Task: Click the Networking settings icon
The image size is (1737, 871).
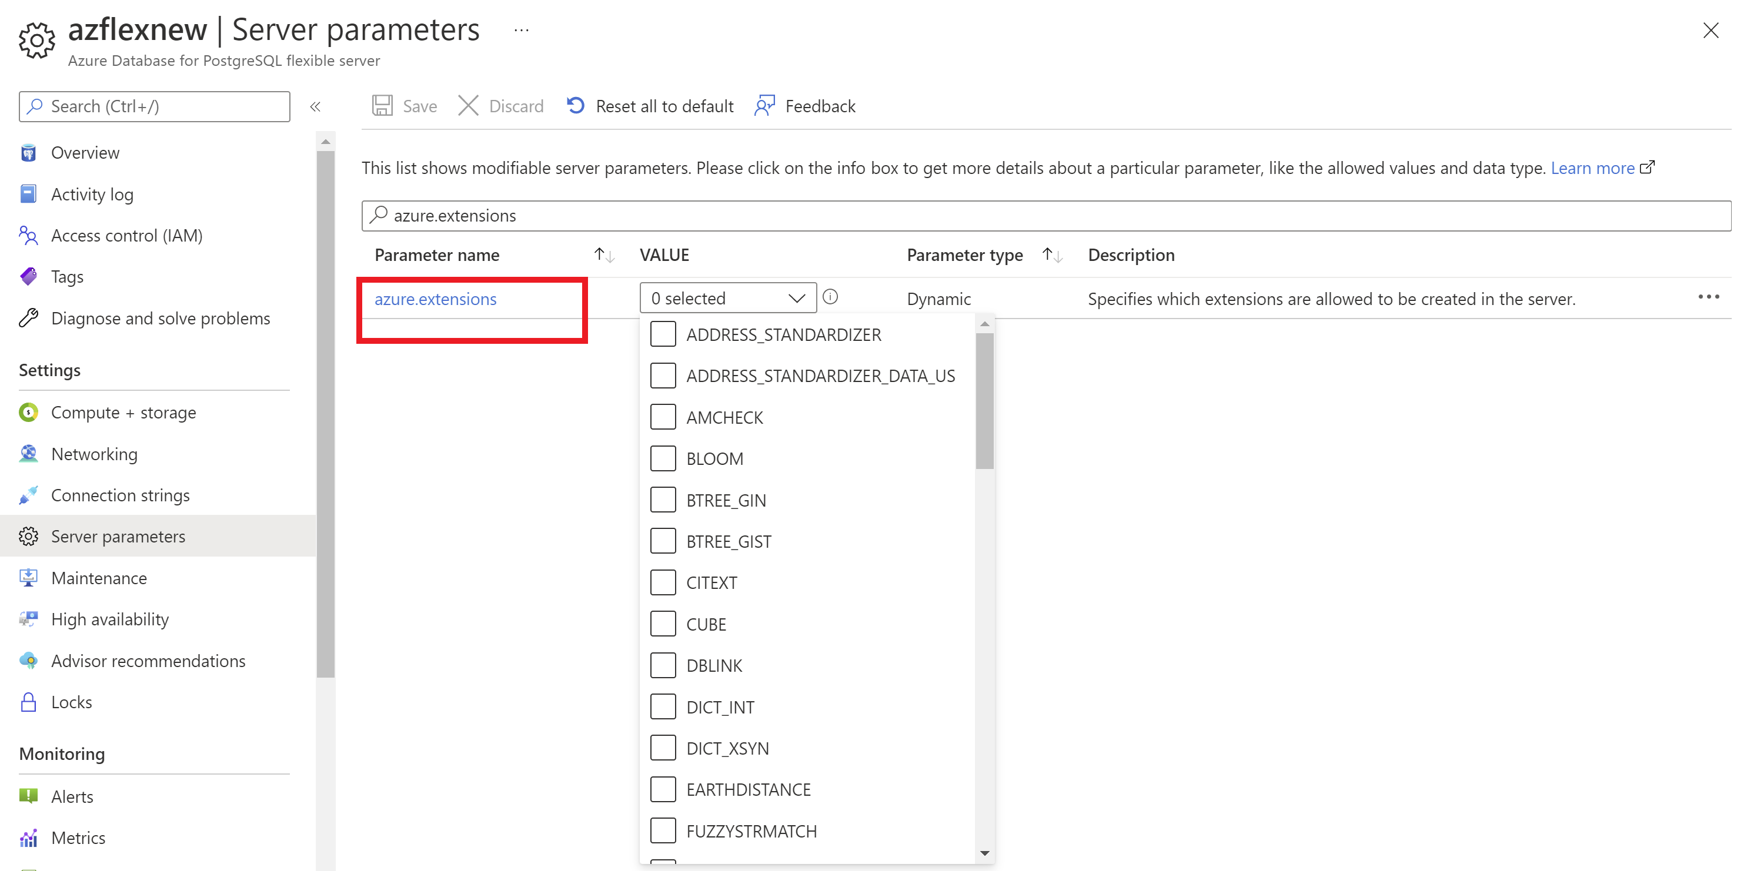Action: click(x=30, y=453)
